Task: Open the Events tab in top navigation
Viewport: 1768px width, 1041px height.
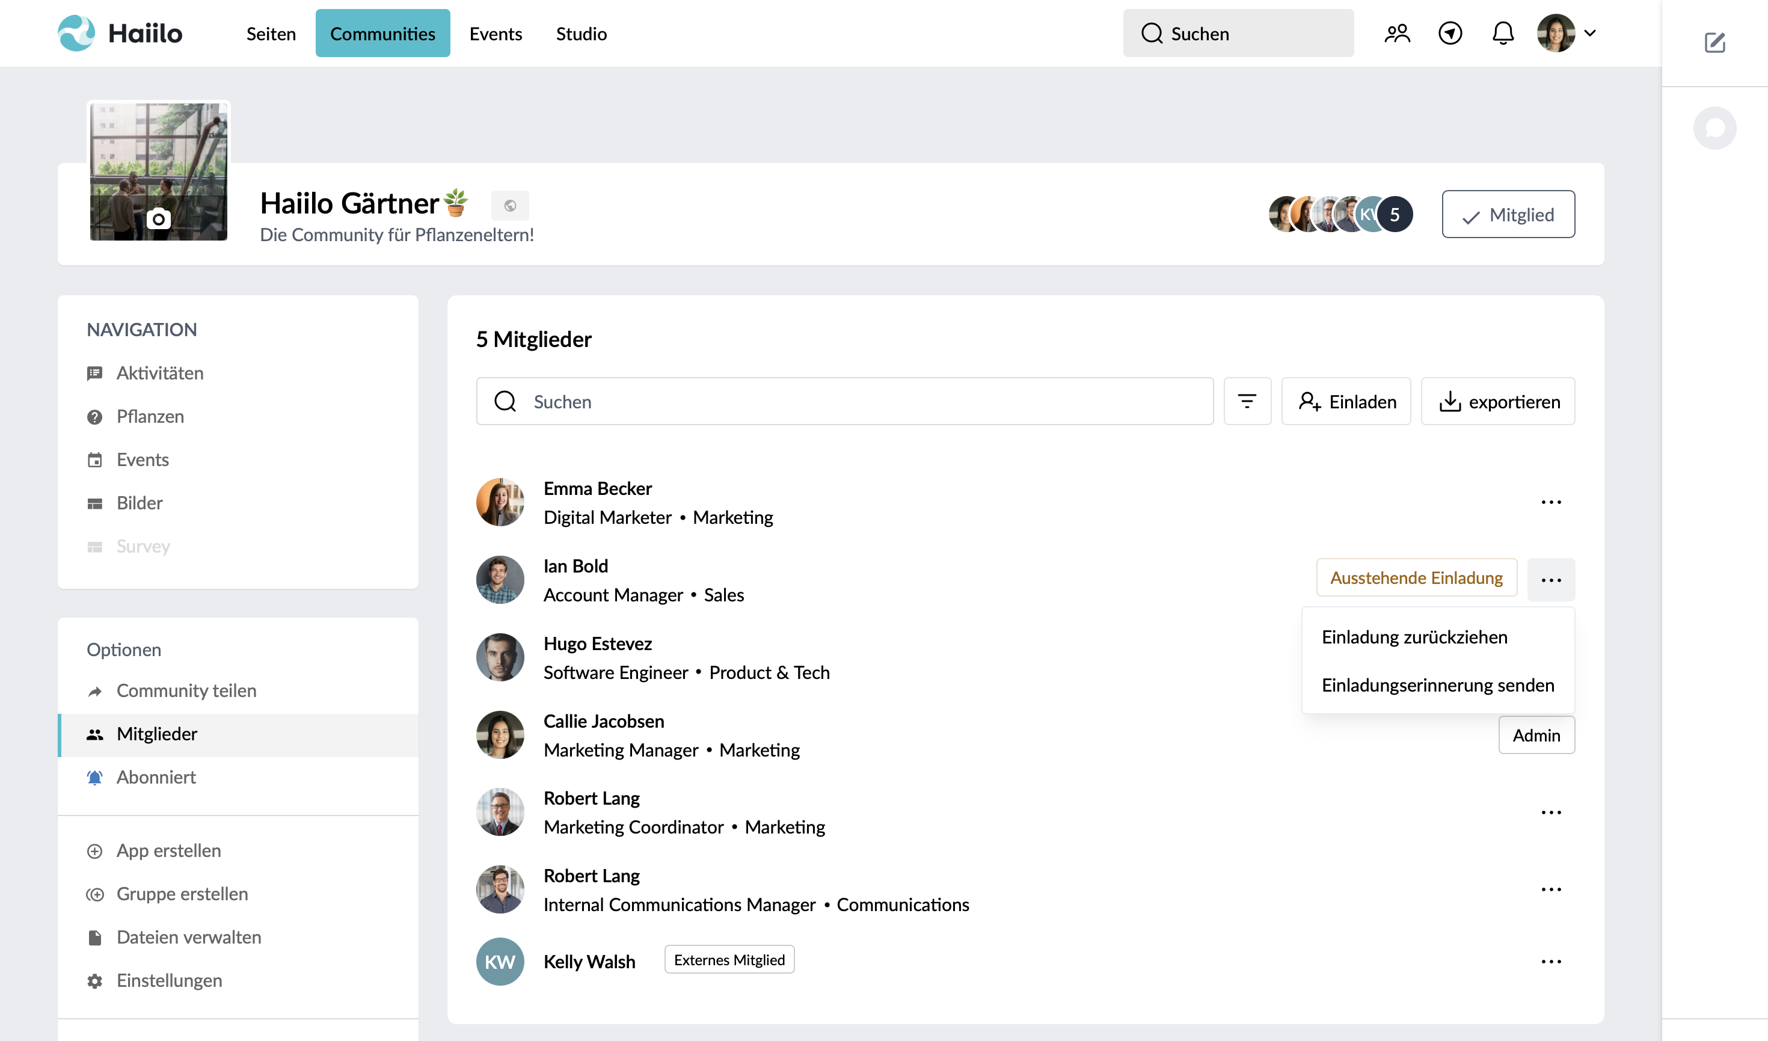Action: tap(496, 33)
